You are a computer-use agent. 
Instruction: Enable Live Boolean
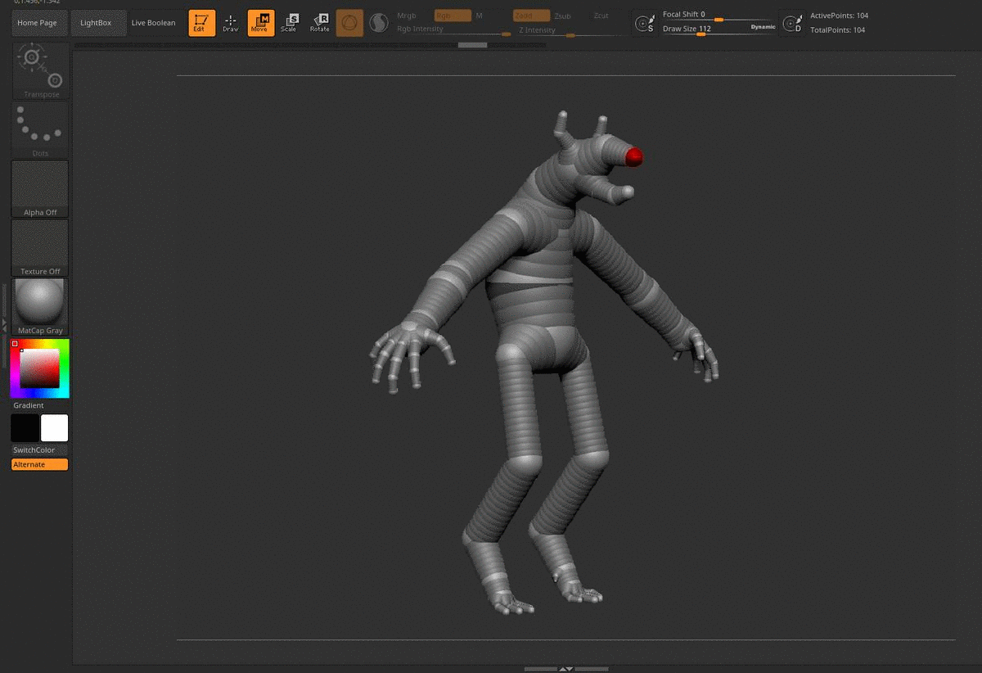[x=154, y=23]
